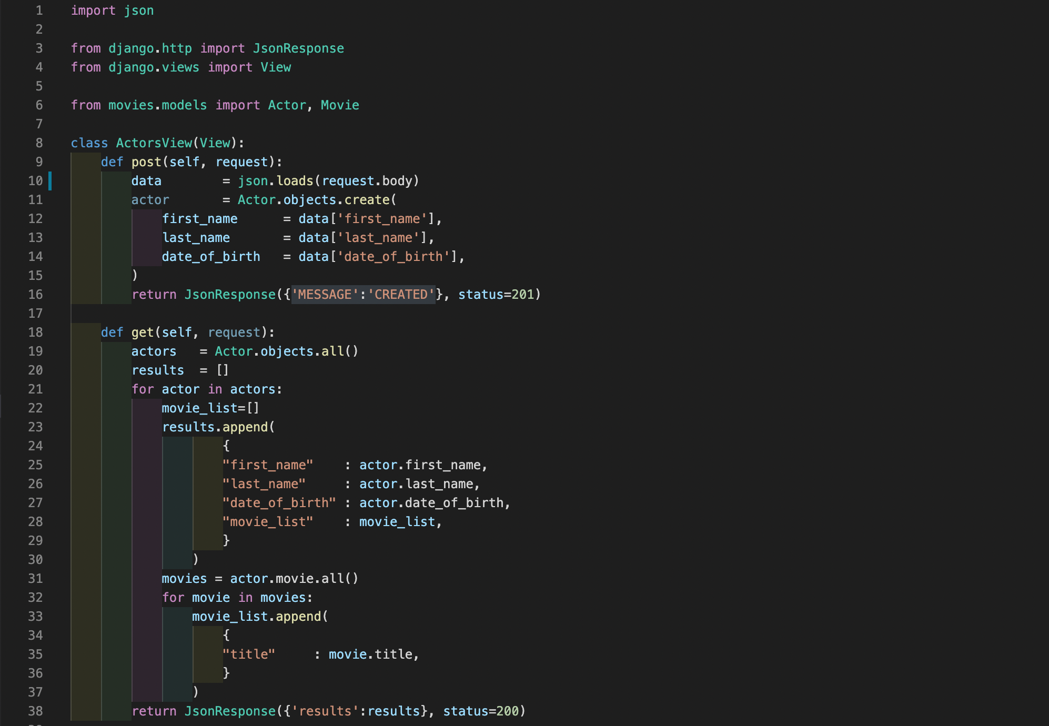Click the get method name
This screenshot has height=726, width=1049.
142,332
